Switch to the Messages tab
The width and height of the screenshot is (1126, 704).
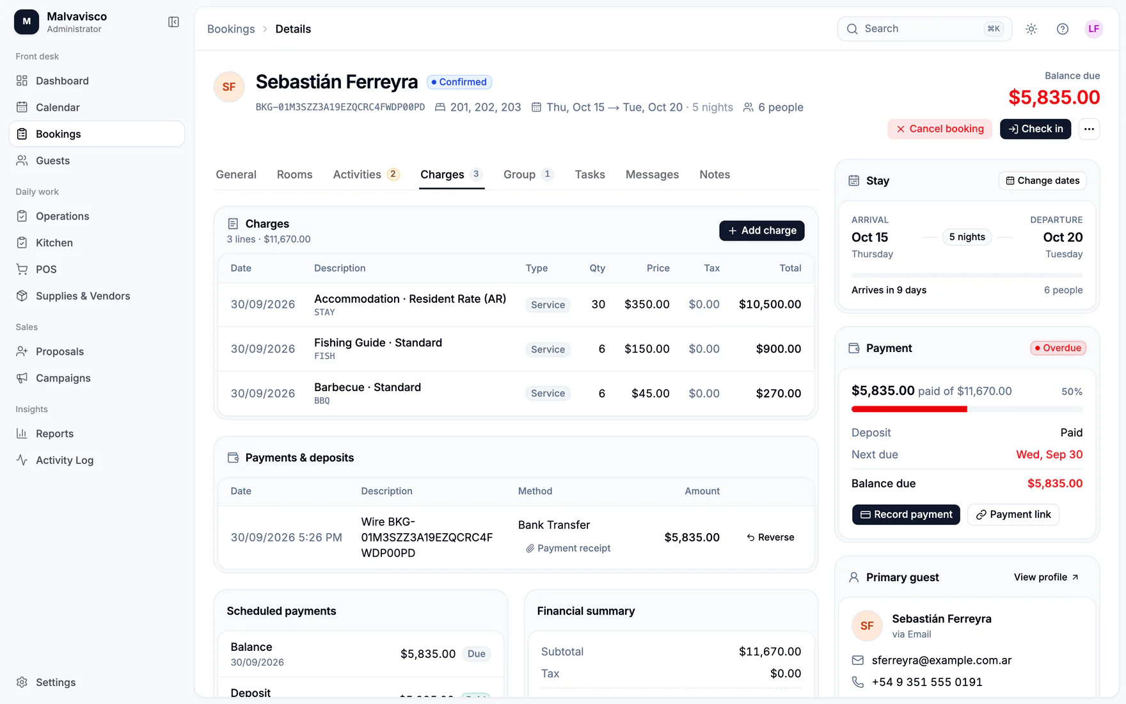[652, 175]
